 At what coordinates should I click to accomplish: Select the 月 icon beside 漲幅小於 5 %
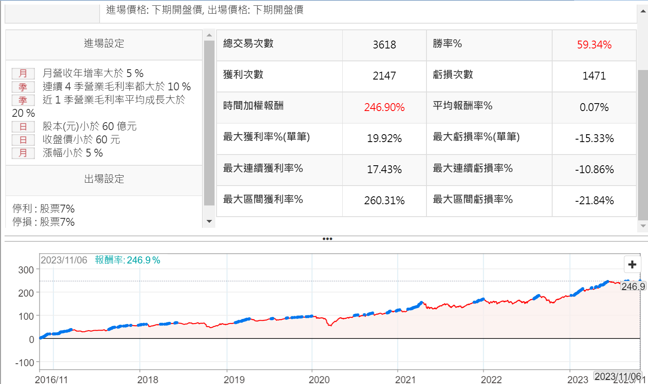23,153
